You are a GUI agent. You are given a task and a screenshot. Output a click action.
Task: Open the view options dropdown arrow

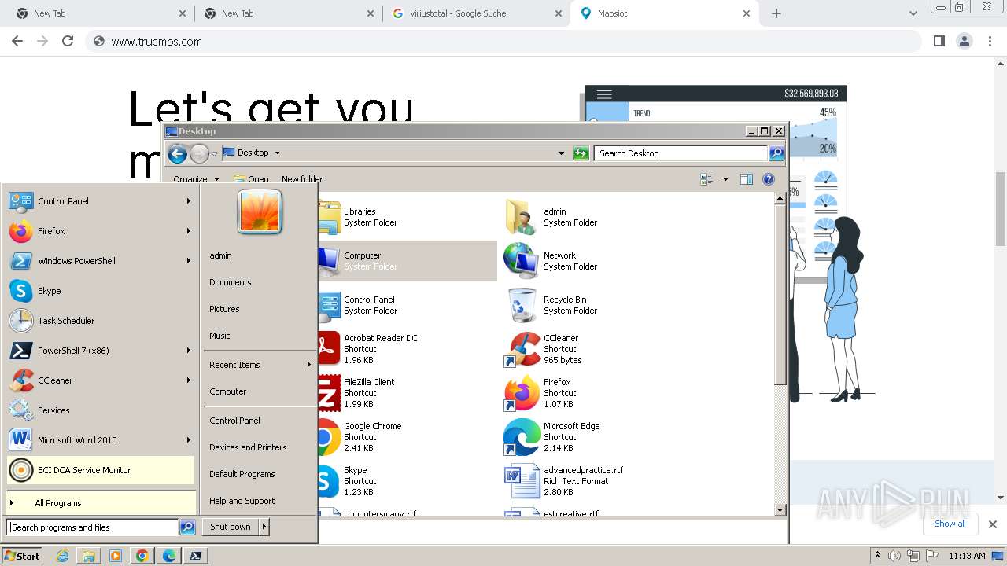tap(725, 179)
